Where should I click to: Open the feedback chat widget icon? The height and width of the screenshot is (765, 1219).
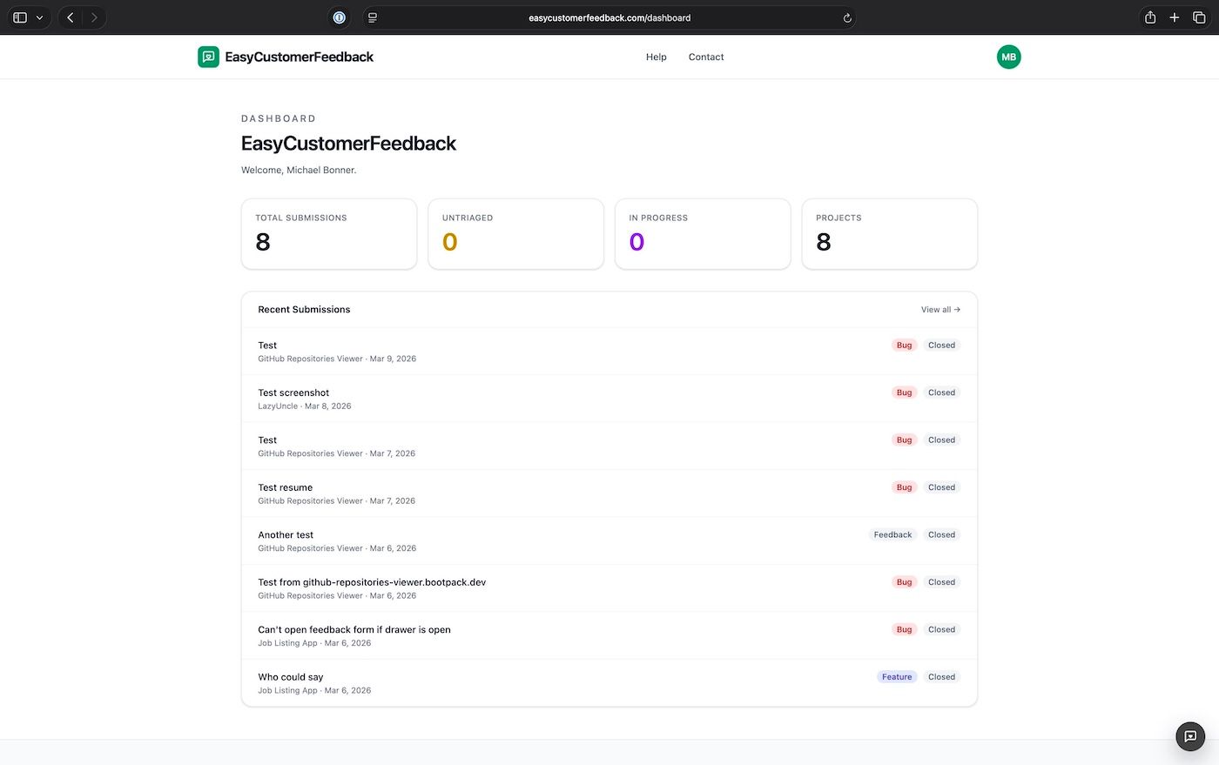click(x=1190, y=735)
